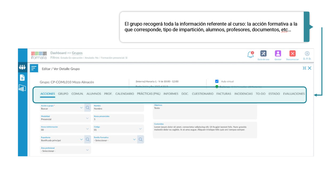Open the notifications bell icon
Screen dimensions: 336x170
point(250,54)
